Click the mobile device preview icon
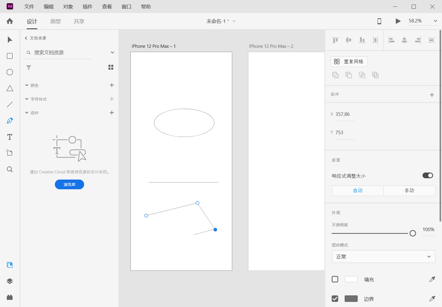The height and width of the screenshot is (307, 442). click(380, 21)
